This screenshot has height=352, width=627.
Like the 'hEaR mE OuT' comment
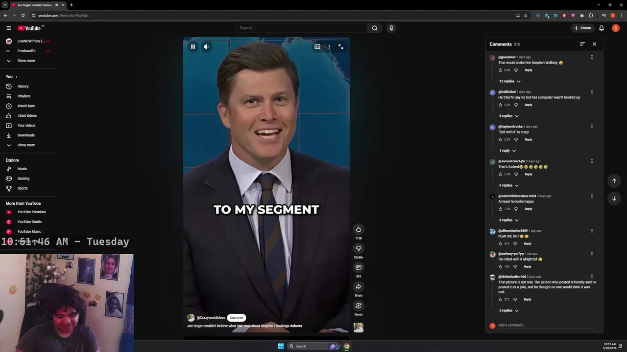click(x=500, y=243)
